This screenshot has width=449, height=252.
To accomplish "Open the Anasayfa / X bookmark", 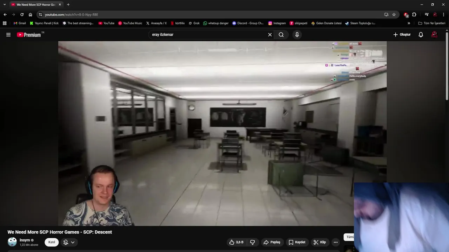I will 156,23.
